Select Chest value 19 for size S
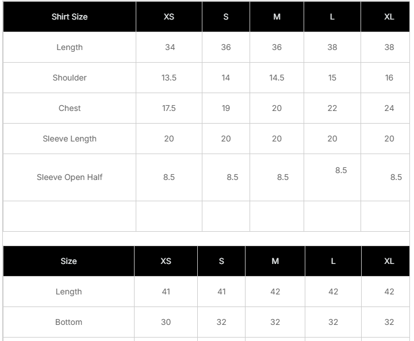Viewport: 414px width, 341px height. pos(226,108)
